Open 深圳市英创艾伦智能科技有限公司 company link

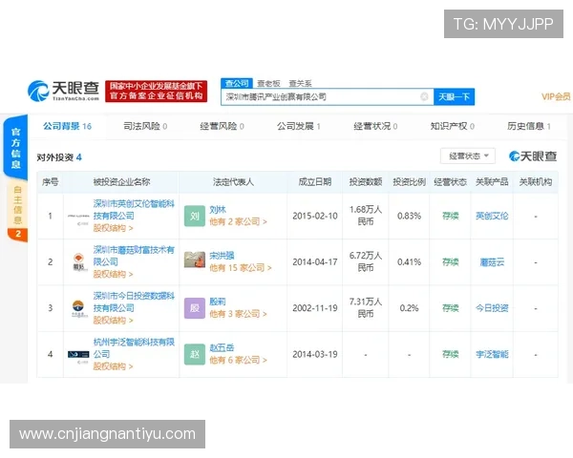tap(134, 210)
